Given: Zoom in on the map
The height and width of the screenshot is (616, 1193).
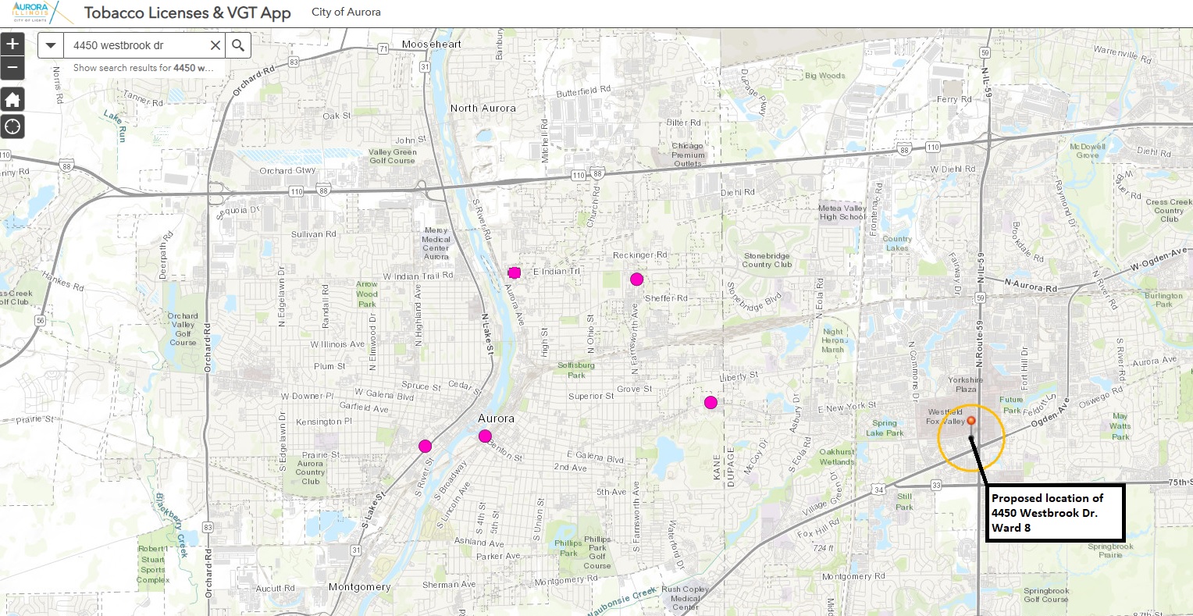Looking at the screenshot, I should coord(12,45).
